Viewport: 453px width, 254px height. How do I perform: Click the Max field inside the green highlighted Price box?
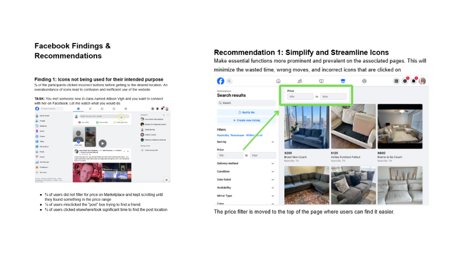point(333,97)
